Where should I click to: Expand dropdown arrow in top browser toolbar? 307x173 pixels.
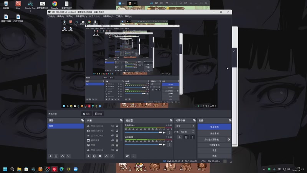point(172,3)
